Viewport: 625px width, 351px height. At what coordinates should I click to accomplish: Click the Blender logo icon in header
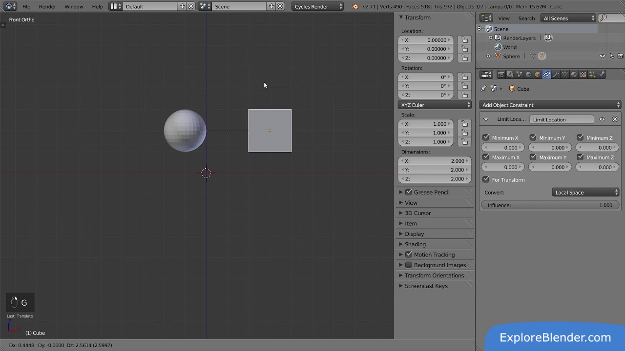pyautogui.click(x=355, y=6)
